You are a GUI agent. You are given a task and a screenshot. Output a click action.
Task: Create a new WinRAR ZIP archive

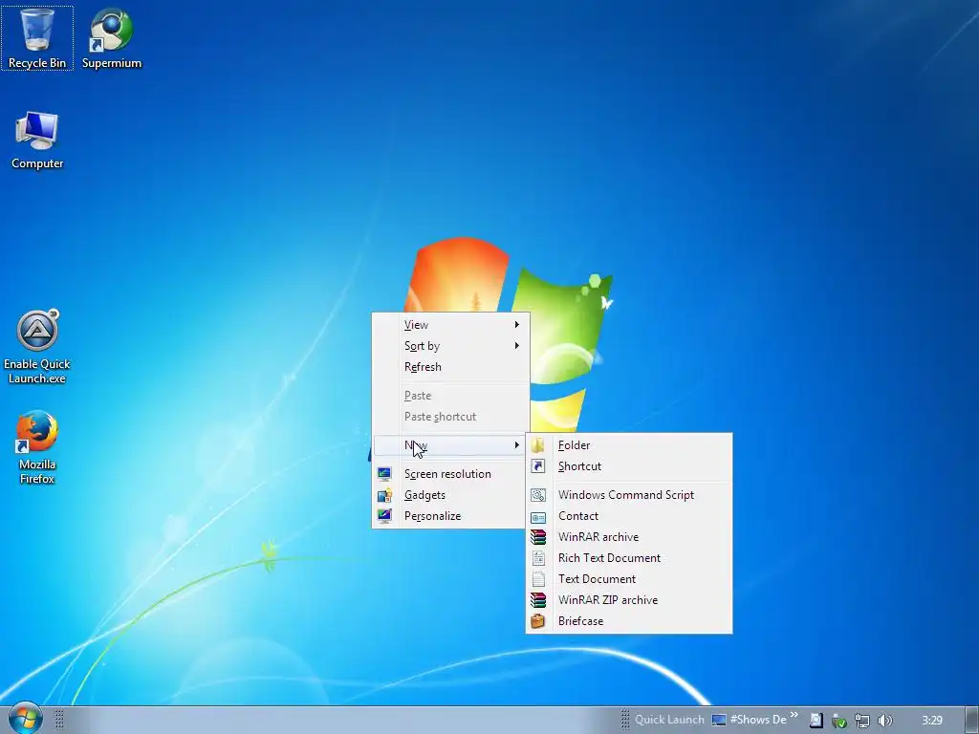[x=629, y=600]
